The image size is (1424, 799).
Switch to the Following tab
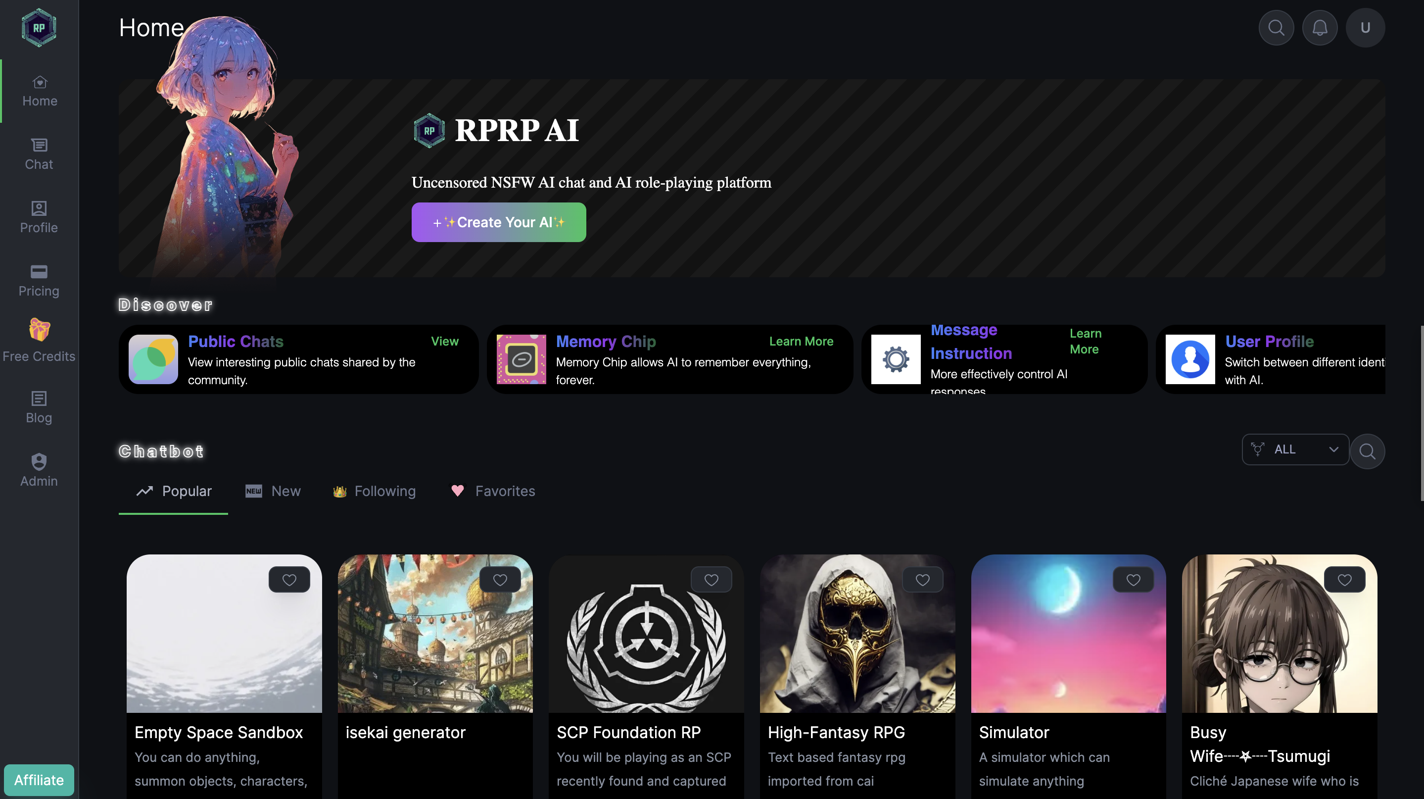point(374,491)
